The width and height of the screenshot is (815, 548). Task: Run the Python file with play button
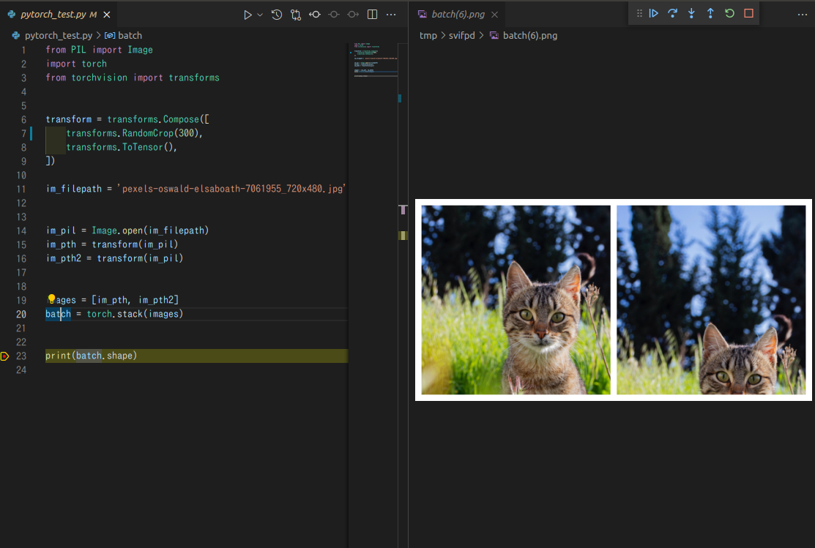pyautogui.click(x=248, y=15)
